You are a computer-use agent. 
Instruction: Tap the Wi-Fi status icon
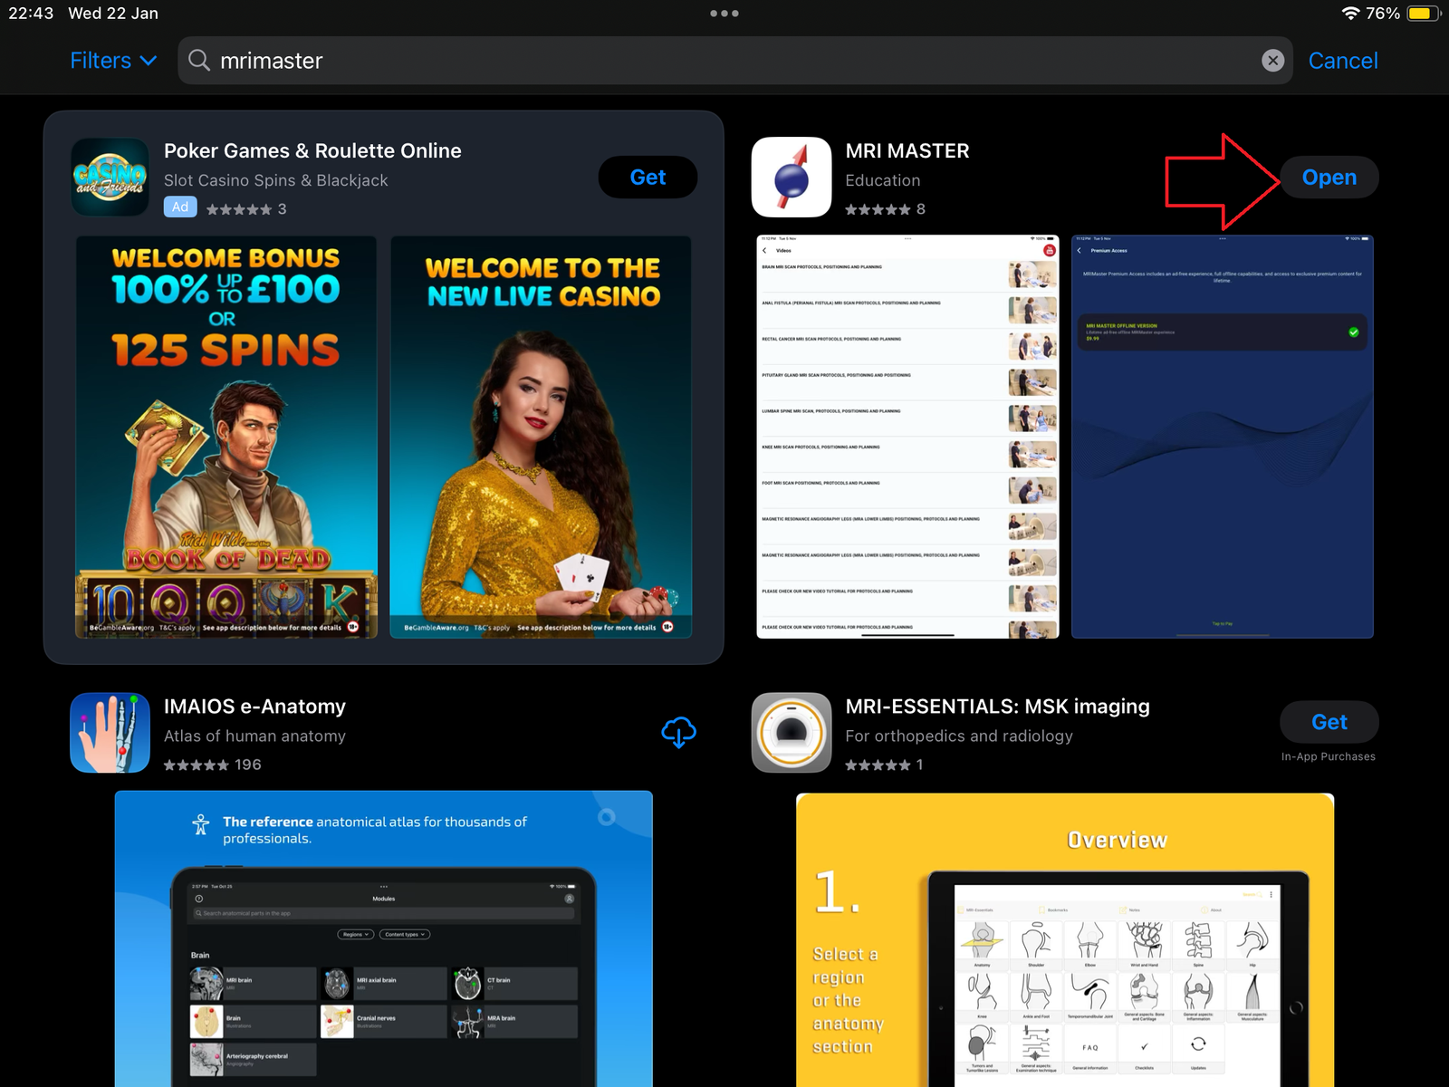(x=1350, y=14)
